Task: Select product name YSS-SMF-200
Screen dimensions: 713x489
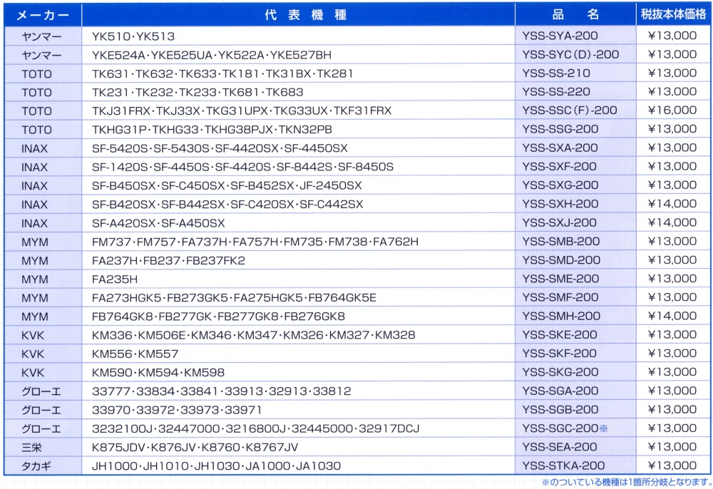Action: pyautogui.click(x=560, y=297)
